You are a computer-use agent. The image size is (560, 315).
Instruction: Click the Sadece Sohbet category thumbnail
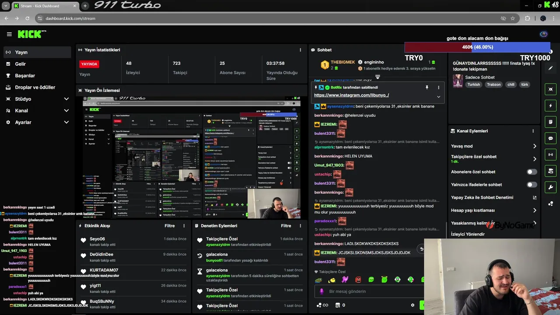(458, 80)
